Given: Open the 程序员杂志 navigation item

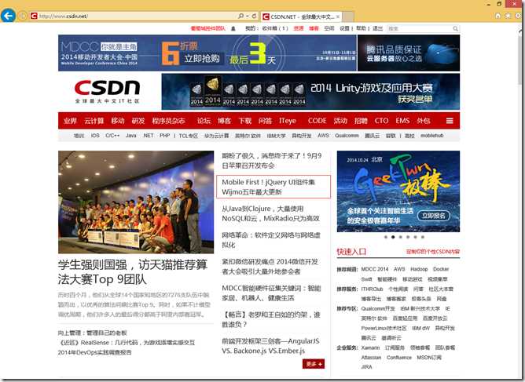Looking at the screenshot, I should pos(168,121).
